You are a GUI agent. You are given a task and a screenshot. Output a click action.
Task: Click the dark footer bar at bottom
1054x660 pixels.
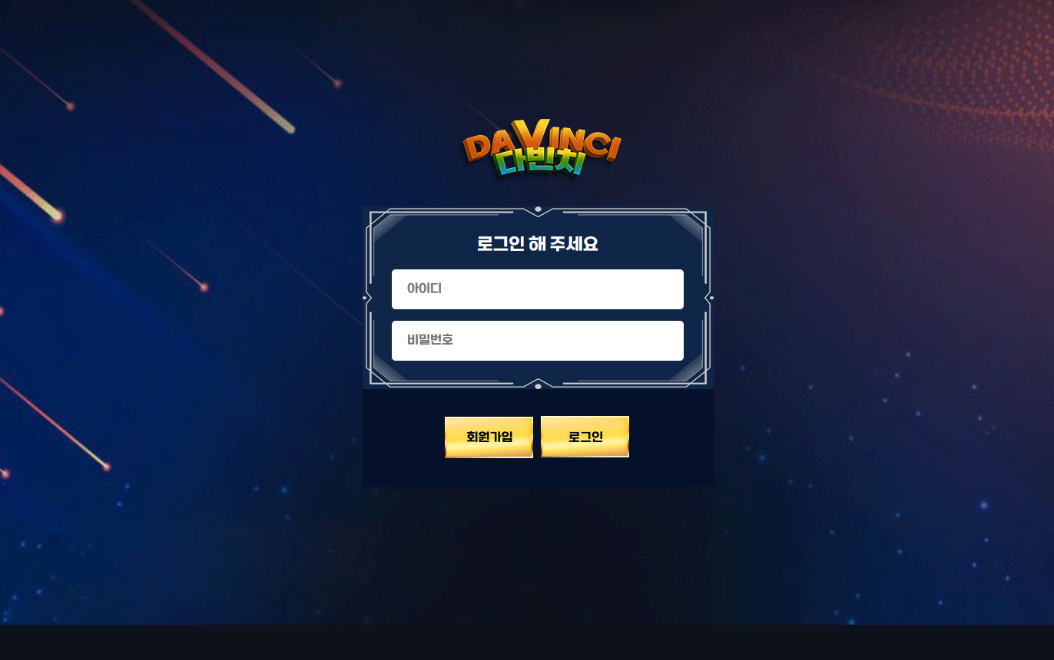pos(527,642)
